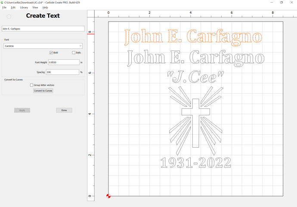This screenshot has width=297, height=207.
Task: Click the Font Height input field
Action: click(x=64, y=62)
